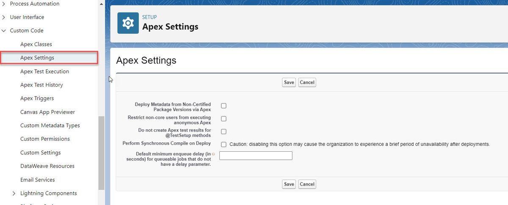Image resolution: width=508 pixels, height=205 pixels.
Task: Enable Deploy Metadata from Non-Certified Package Versions
Action: tap(224, 106)
